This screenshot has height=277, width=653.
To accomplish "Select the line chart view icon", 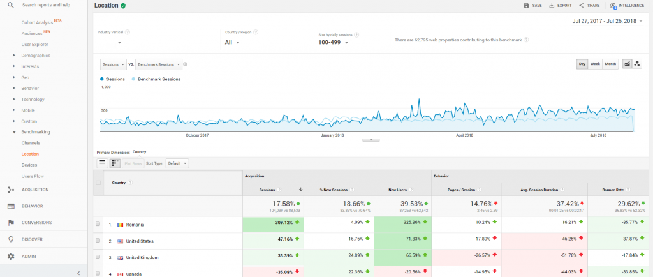I will (627, 64).
